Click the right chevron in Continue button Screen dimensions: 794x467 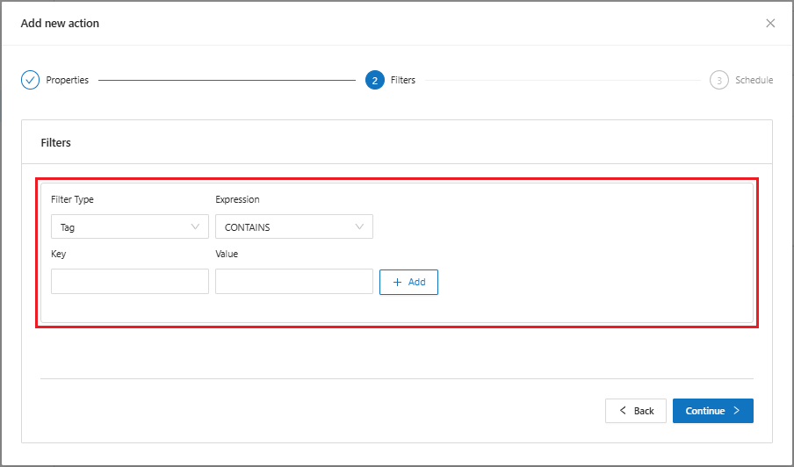pyautogui.click(x=737, y=411)
